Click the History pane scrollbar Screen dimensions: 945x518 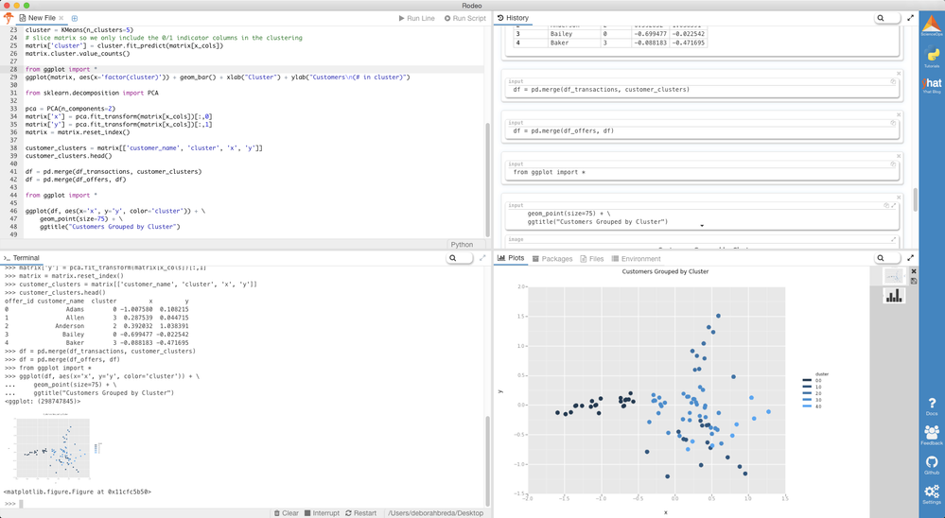pos(916,199)
